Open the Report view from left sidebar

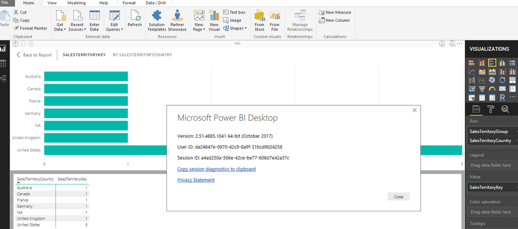3,49
